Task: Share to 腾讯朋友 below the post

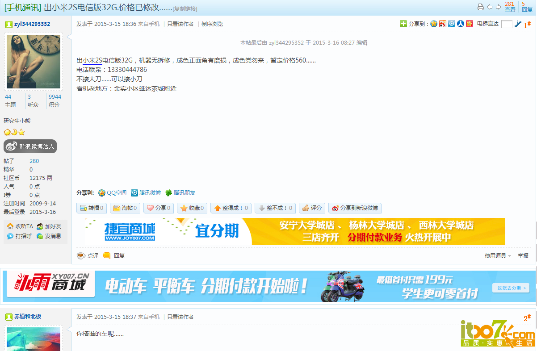Action: (x=180, y=193)
